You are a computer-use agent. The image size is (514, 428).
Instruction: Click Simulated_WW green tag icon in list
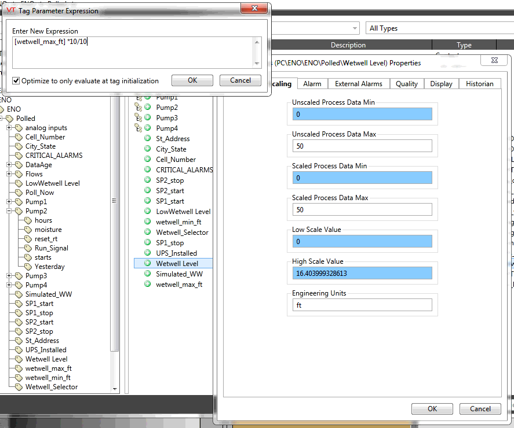click(x=147, y=274)
